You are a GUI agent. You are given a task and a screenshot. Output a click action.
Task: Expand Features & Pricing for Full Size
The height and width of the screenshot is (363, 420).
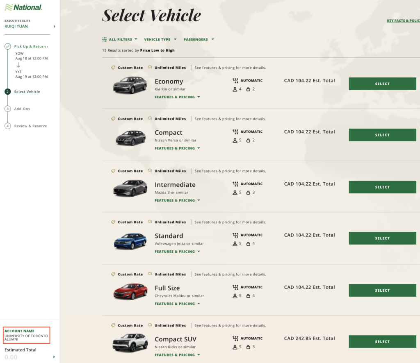177,304
